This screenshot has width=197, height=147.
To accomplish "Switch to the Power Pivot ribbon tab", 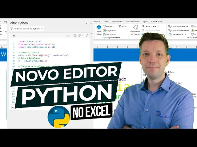I will pyautogui.click(x=157, y=22).
